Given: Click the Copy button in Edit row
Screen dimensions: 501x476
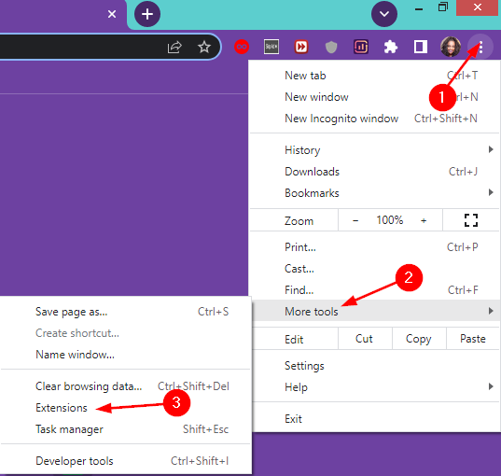Looking at the screenshot, I should tap(419, 339).
